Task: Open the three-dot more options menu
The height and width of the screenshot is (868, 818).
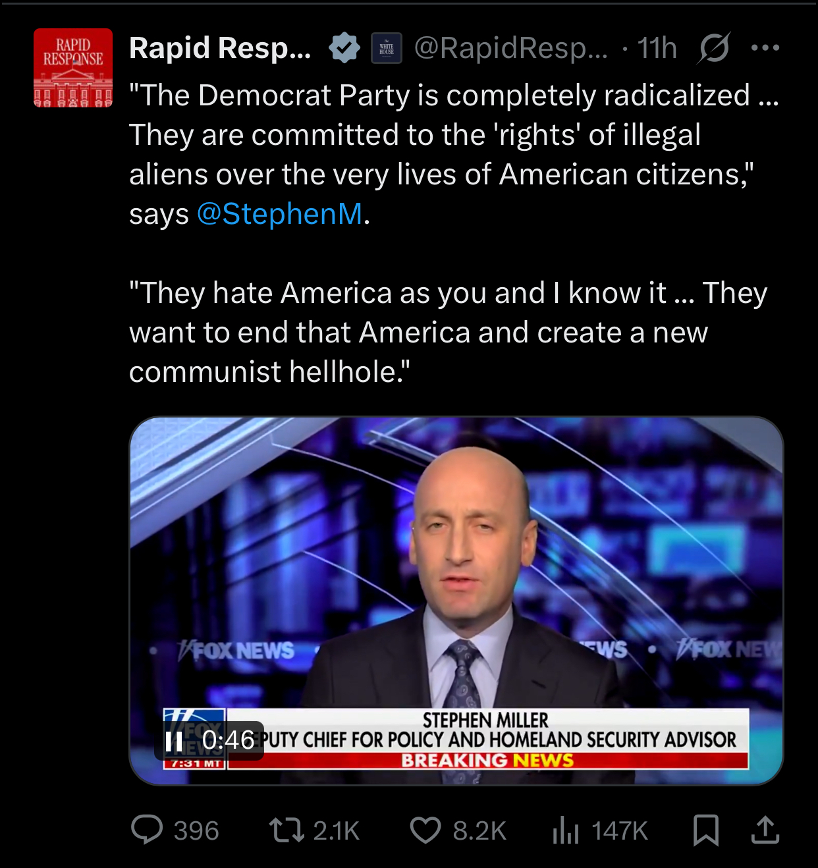Action: tap(765, 47)
